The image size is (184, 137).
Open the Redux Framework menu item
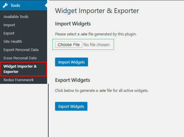click(x=19, y=80)
